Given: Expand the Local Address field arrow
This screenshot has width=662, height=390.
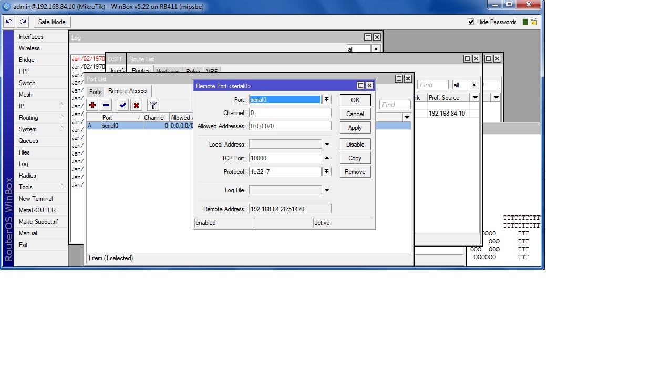Looking at the screenshot, I should [327, 144].
